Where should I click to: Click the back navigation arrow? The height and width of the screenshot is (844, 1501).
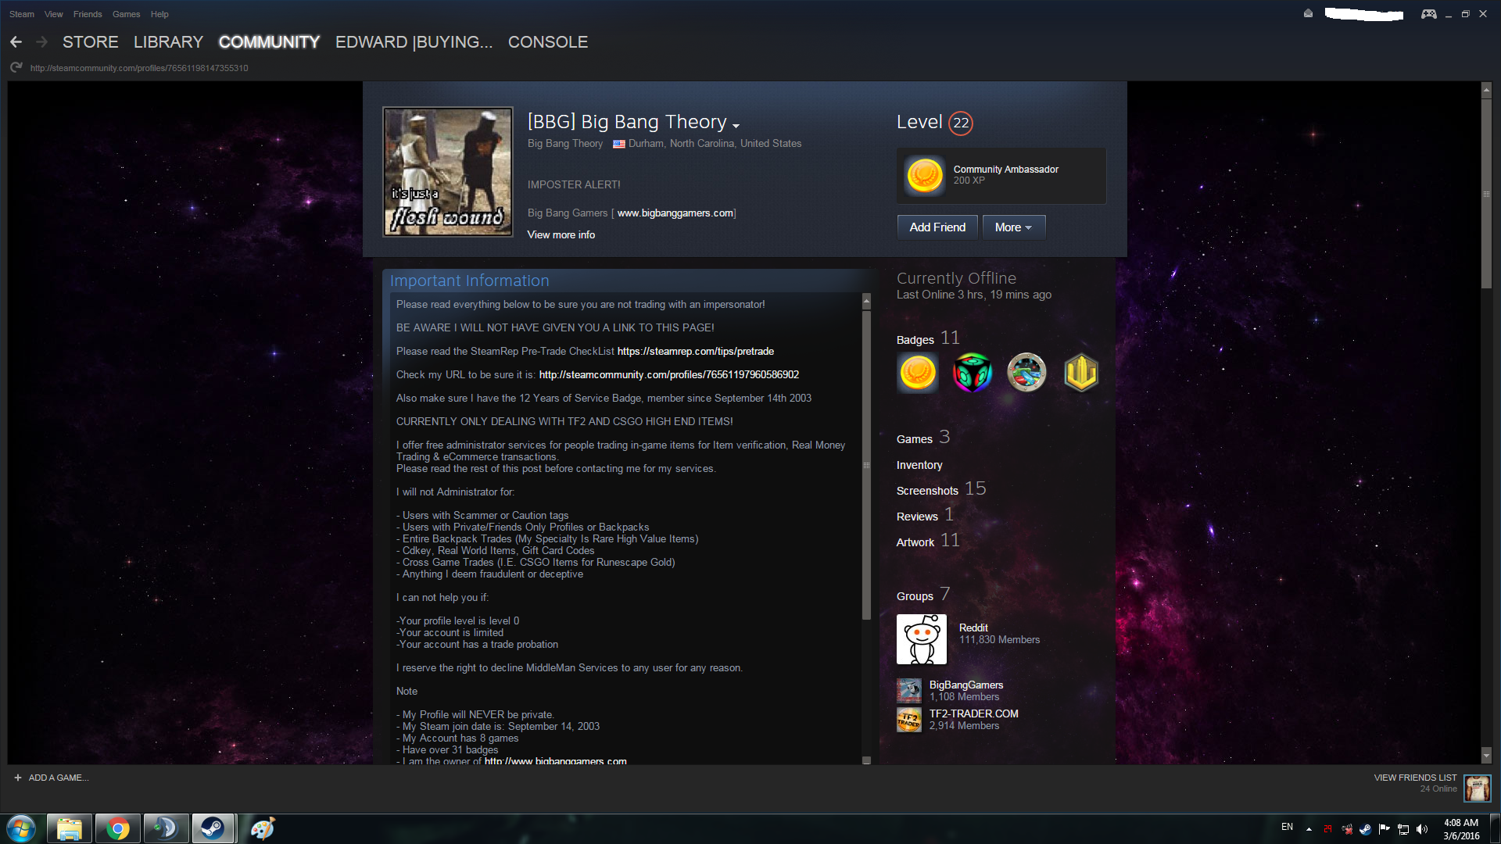16,42
